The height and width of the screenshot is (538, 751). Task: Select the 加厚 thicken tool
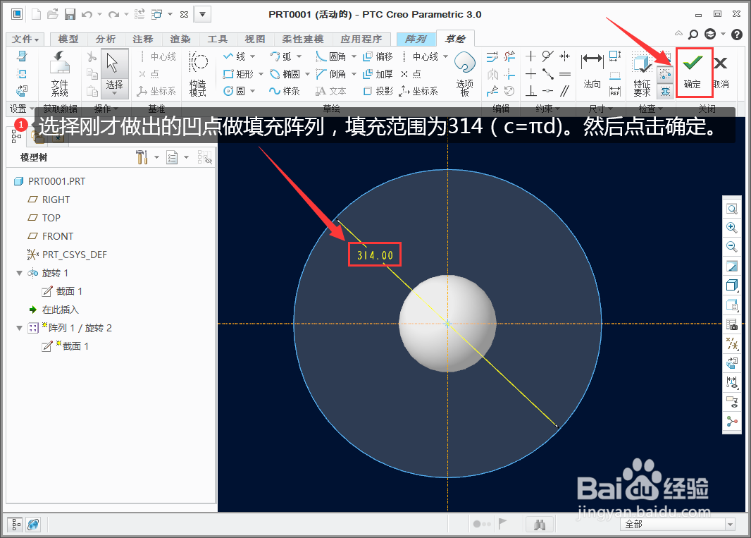tap(378, 74)
